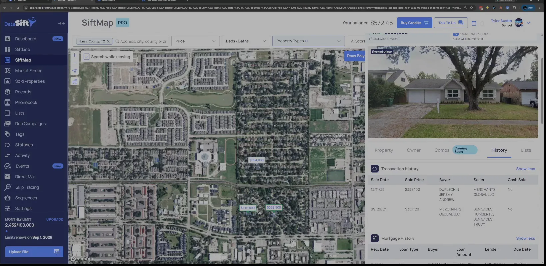
Task: Click the Phonebook icon
Action: (x=7, y=103)
